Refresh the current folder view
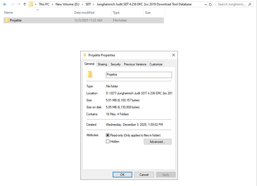257x186 pixels. pos(210,4)
